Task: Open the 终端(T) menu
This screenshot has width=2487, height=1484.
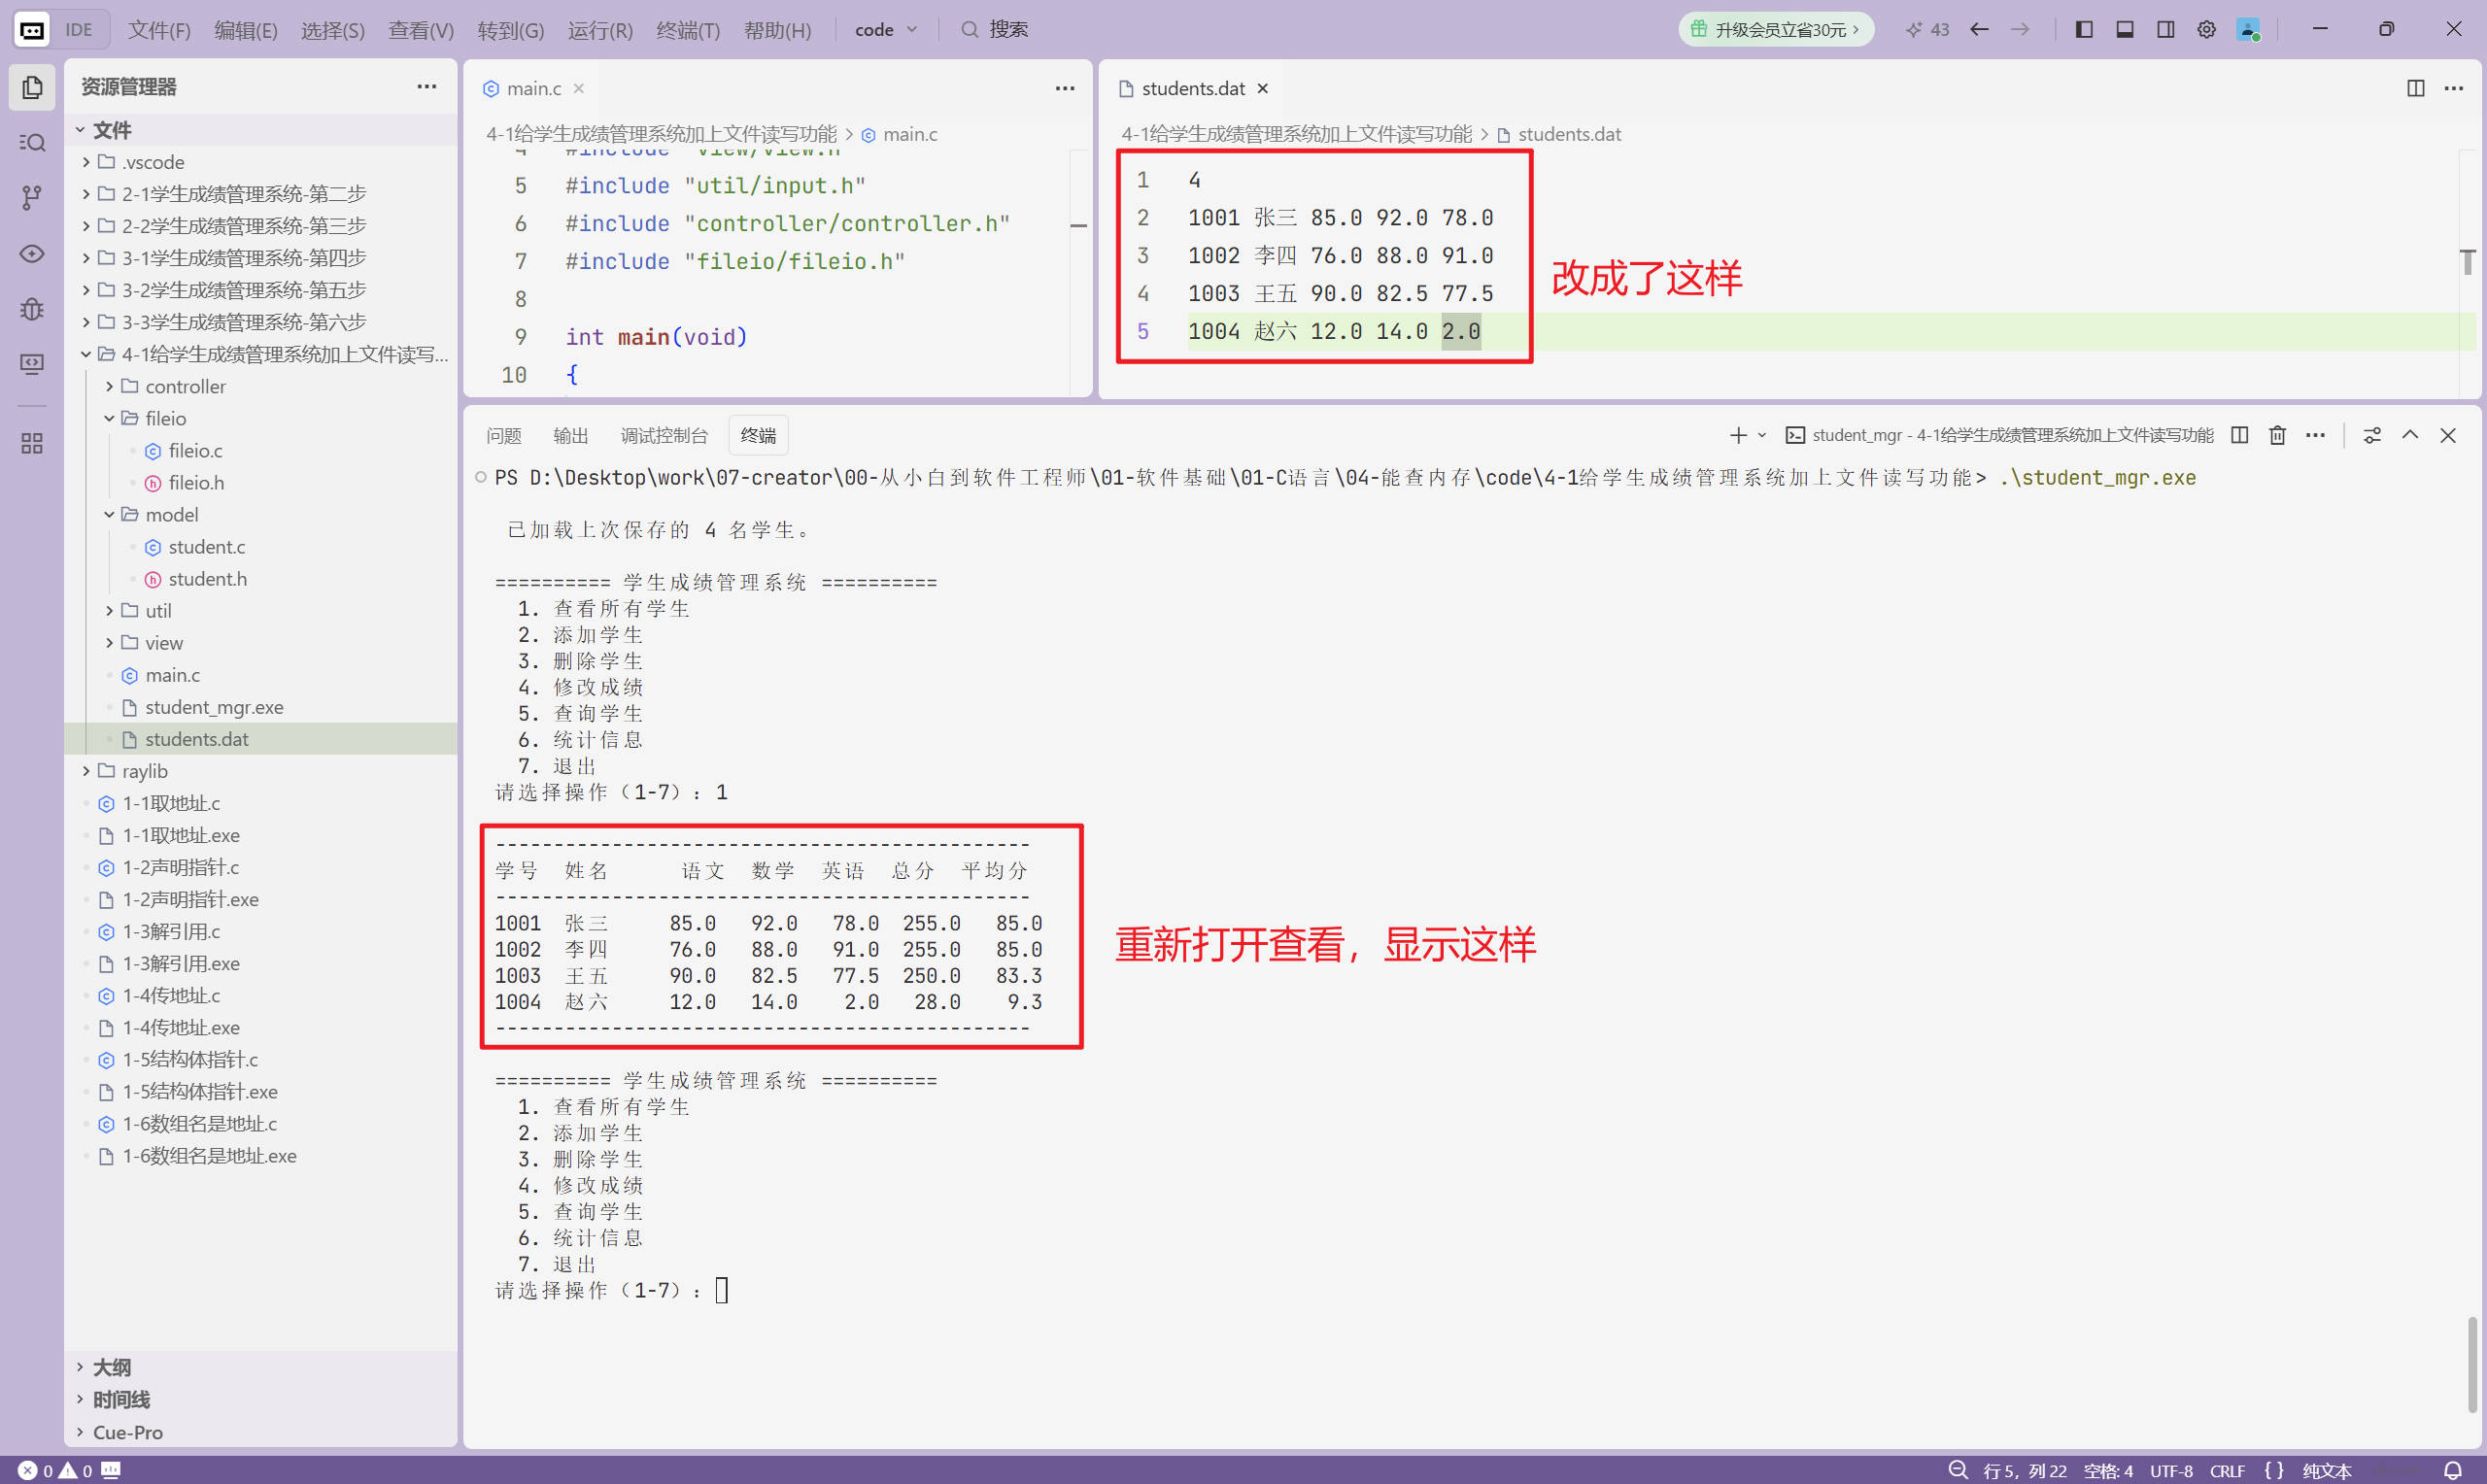Action: click(x=688, y=30)
